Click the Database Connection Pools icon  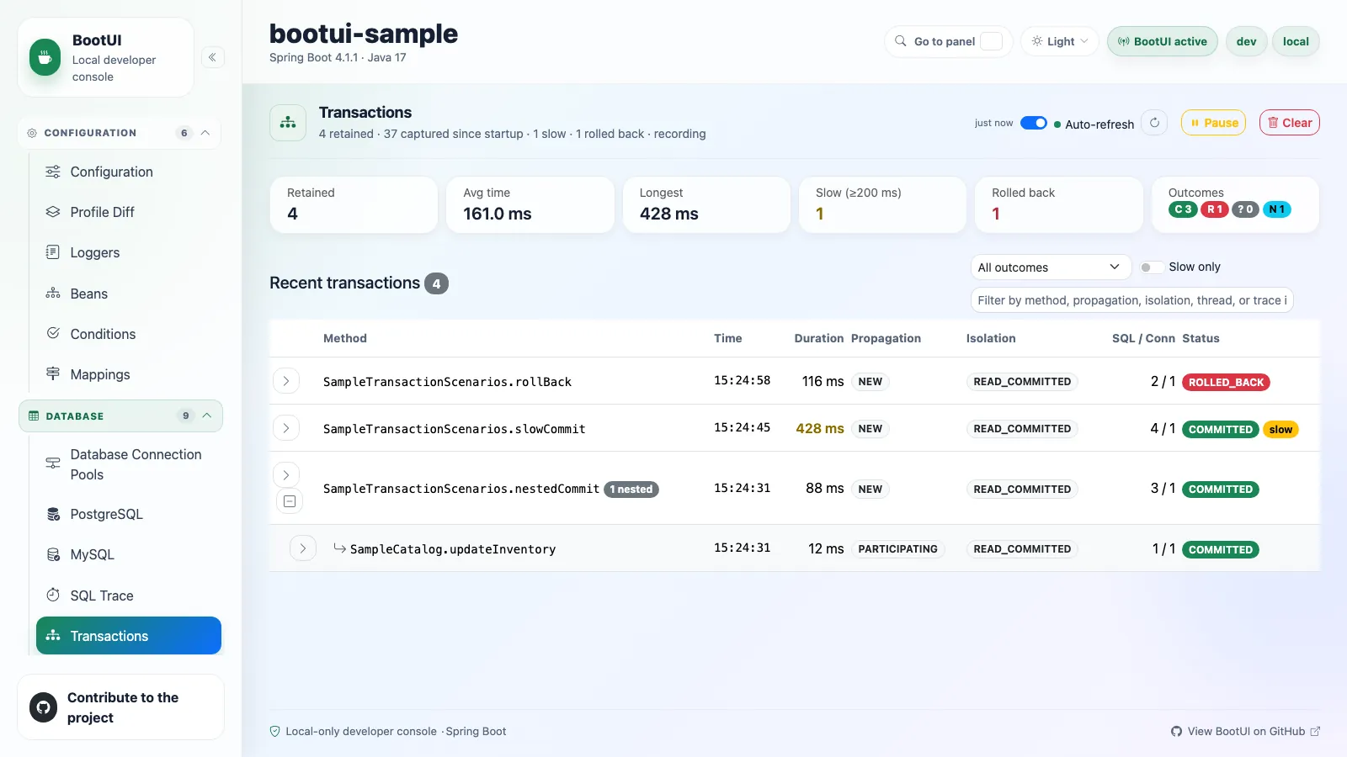(53, 463)
